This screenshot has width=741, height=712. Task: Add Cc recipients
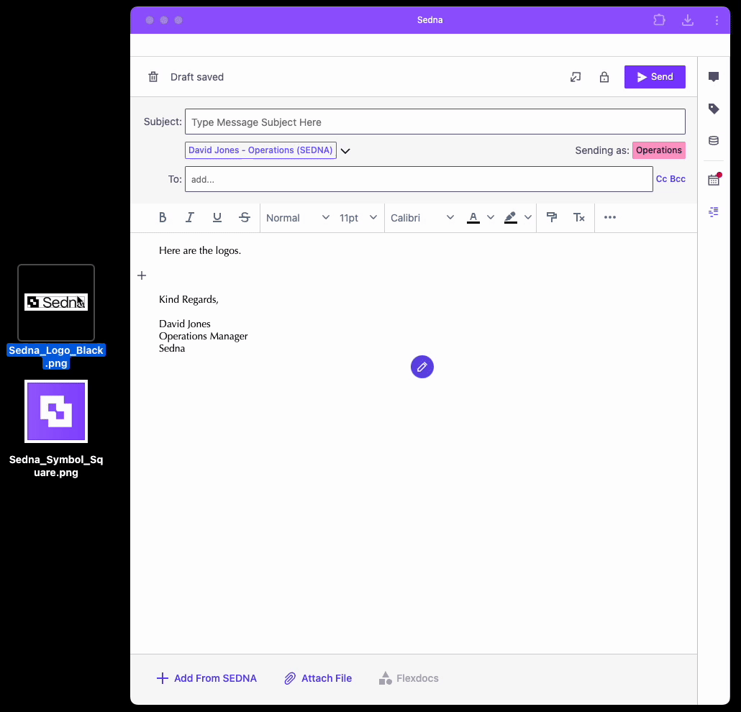(662, 179)
